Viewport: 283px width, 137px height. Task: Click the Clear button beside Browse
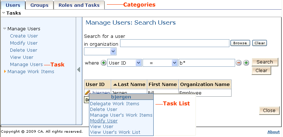(259, 43)
